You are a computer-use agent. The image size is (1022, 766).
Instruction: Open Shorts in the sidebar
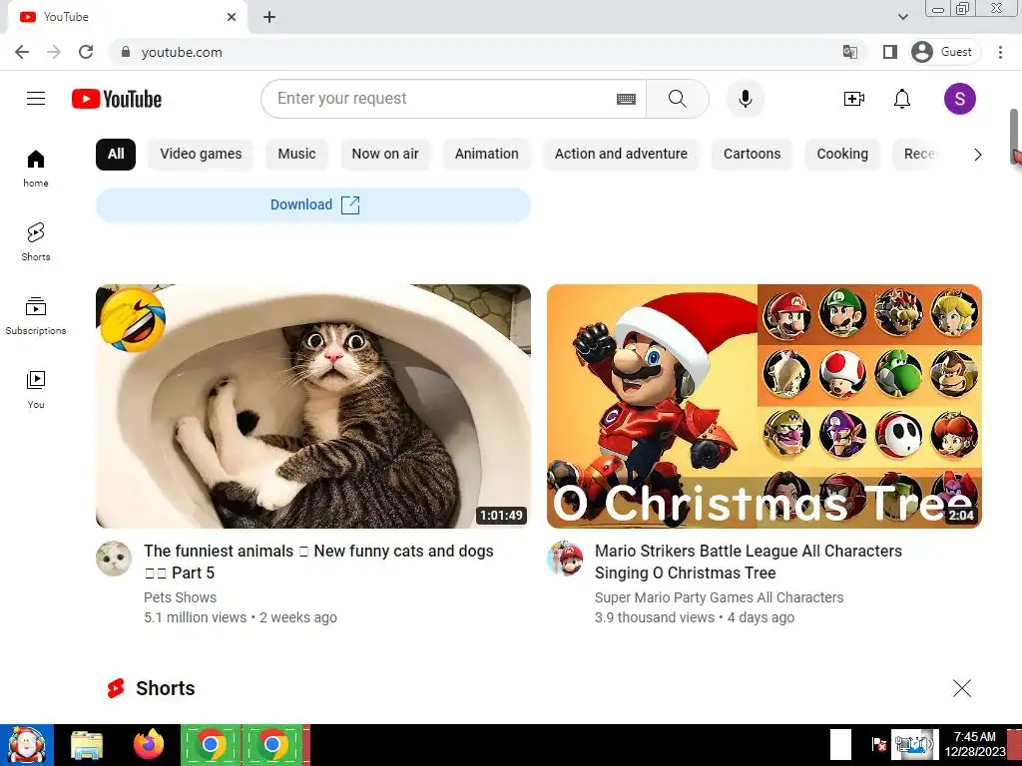pos(36,241)
